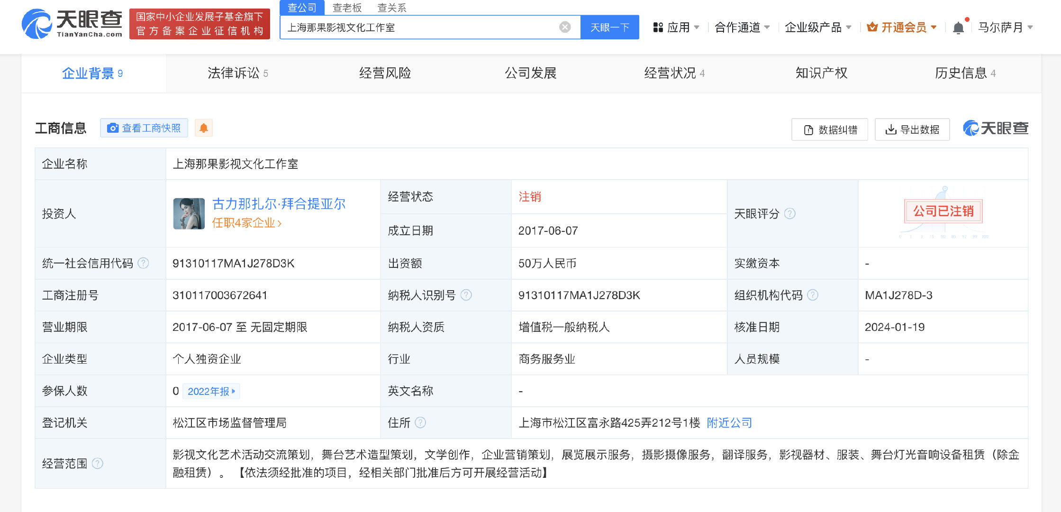Expand the 合作通道 dropdown

(742, 27)
